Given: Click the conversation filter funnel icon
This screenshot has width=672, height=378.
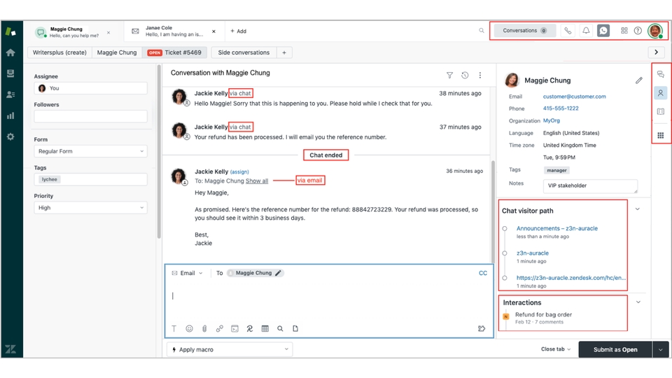Looking at the screenshot, I should pyautogui.click(x=449, y=76).
